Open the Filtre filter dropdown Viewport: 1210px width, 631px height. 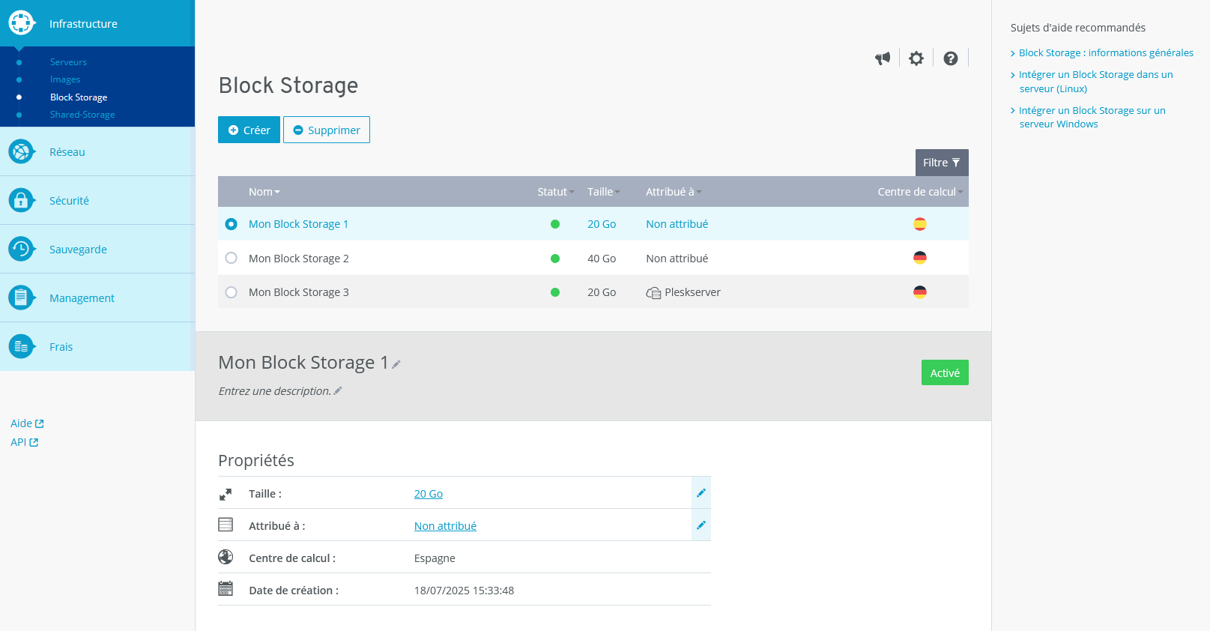point(941,163)
